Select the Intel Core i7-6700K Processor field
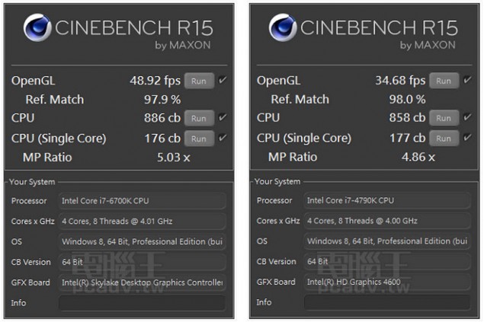 pyautogui.click(x=142, y=200)
